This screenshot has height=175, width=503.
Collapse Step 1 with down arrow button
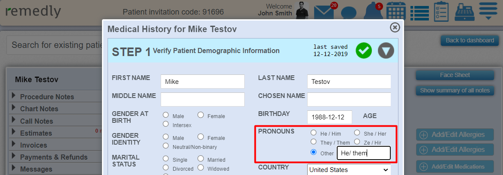386,50
